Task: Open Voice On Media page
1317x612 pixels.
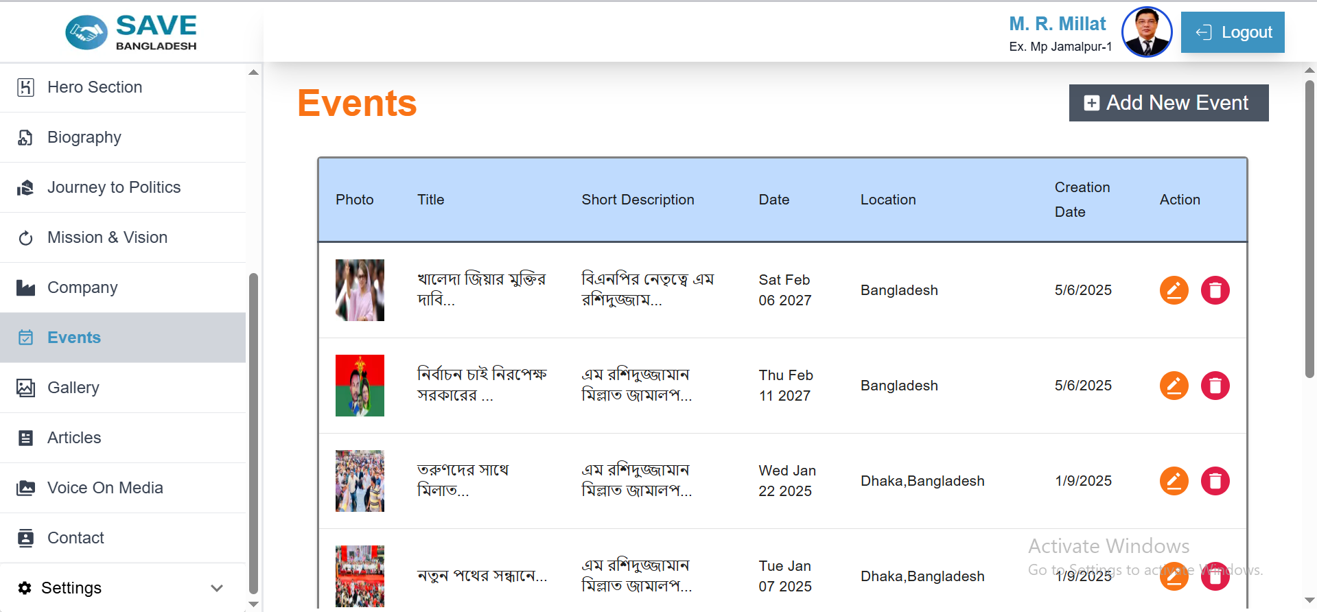Action: [123, 488]
